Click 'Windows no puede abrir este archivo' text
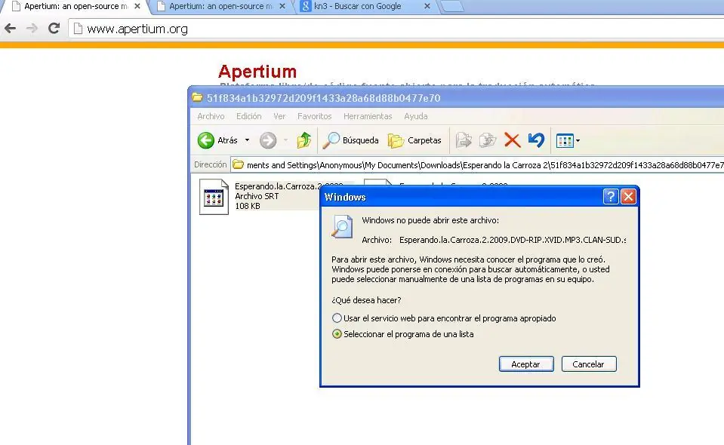The image size is (724, 445). click(430, 220)
